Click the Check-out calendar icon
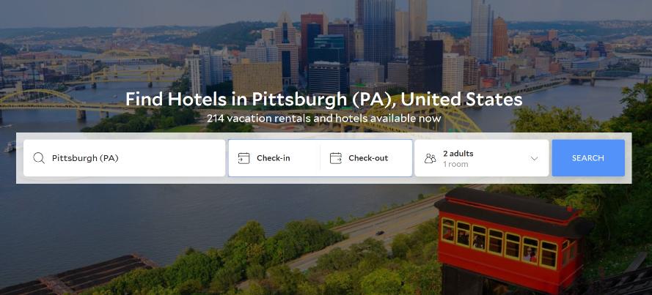This screenshot has width=652, height=295. [336, 158]
